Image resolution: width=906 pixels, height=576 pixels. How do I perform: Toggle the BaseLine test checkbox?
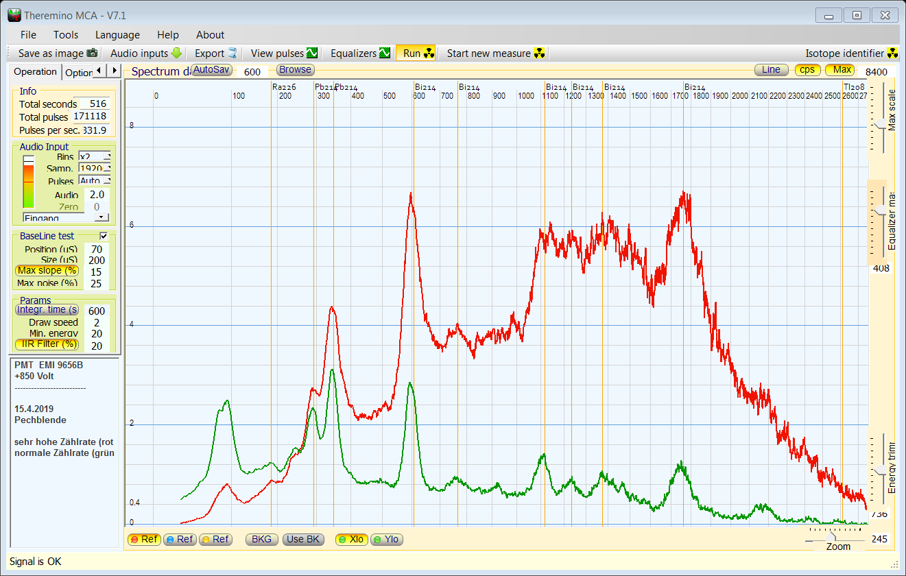[104, 236]
